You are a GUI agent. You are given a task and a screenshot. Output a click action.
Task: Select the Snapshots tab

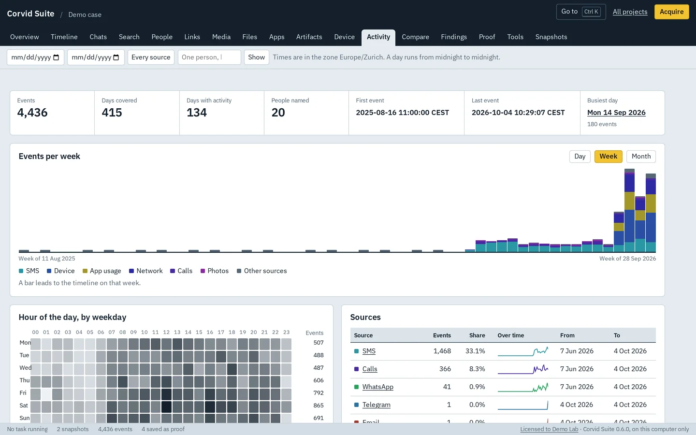pyautogui.click(x=551, y=37)
